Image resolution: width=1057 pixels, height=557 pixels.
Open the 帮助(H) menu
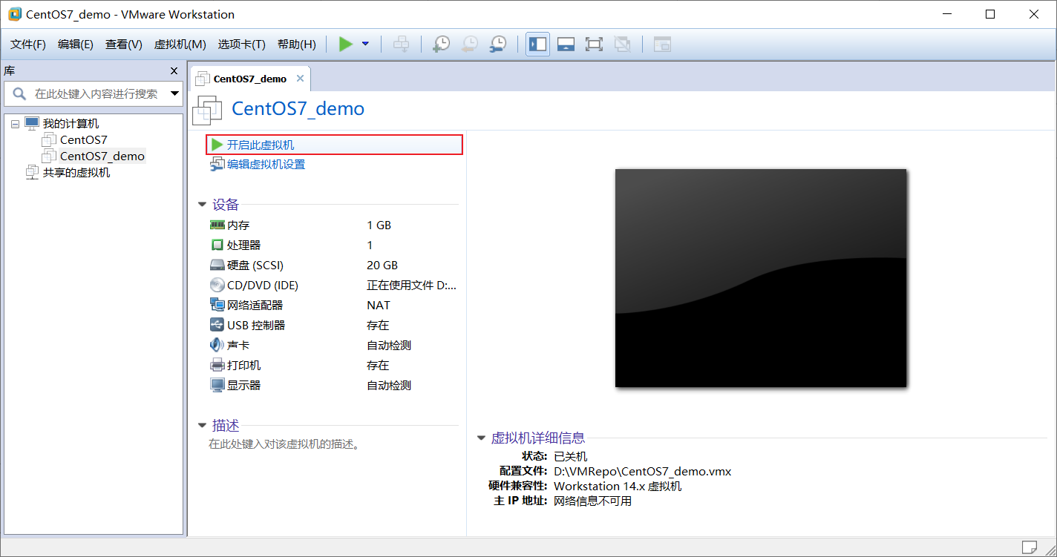297,45
